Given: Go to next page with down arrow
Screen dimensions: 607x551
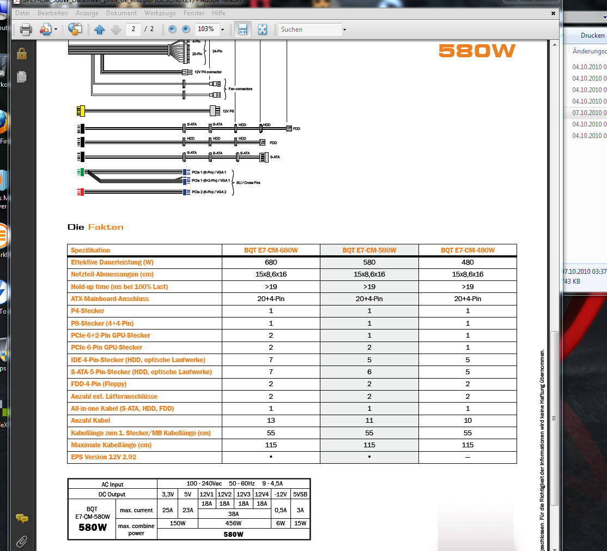Looking at the screenshot, I should [116, 29].
